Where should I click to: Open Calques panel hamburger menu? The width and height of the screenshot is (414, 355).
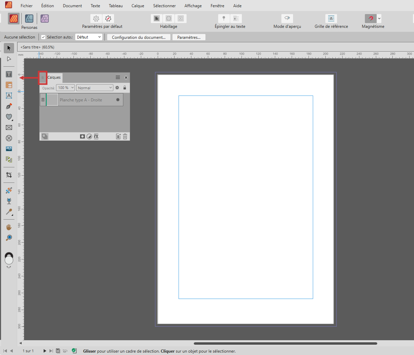[x=118, y=77]
